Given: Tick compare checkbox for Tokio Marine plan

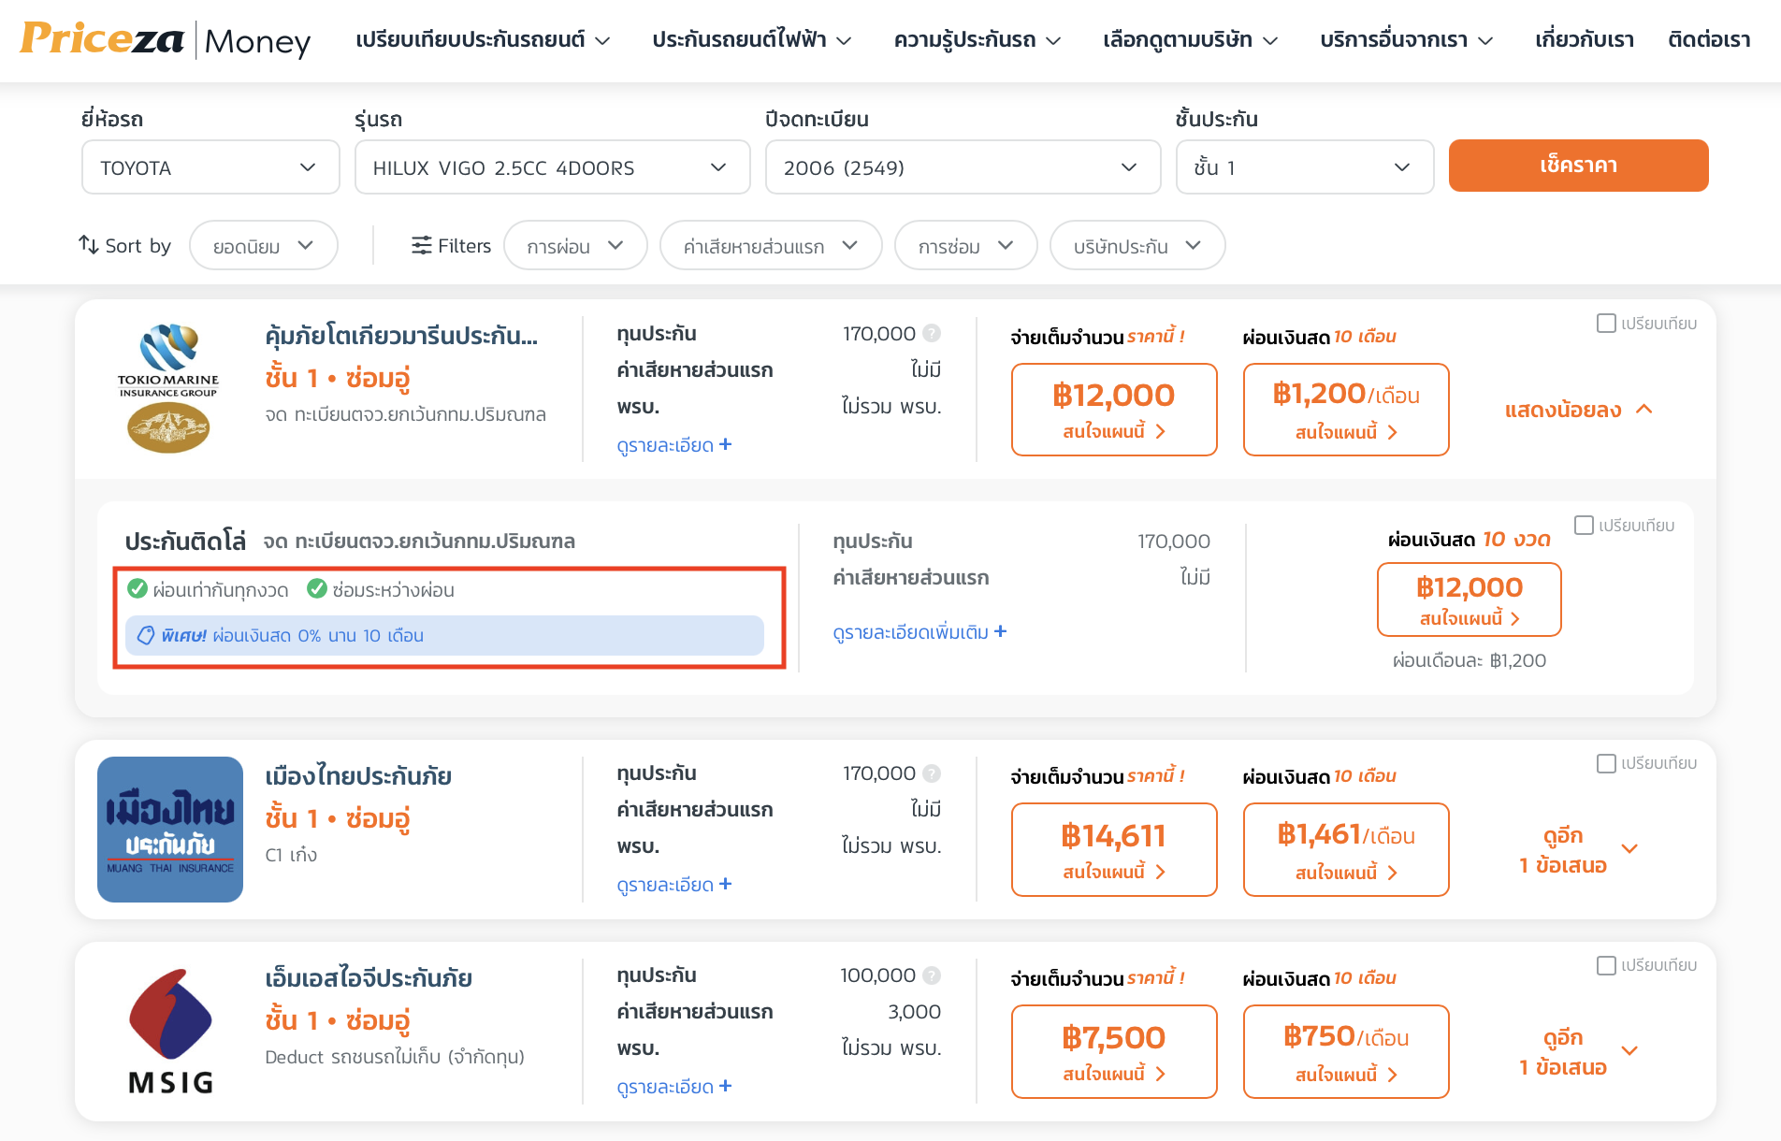Looking at the screenshot, I should 1606,324.
